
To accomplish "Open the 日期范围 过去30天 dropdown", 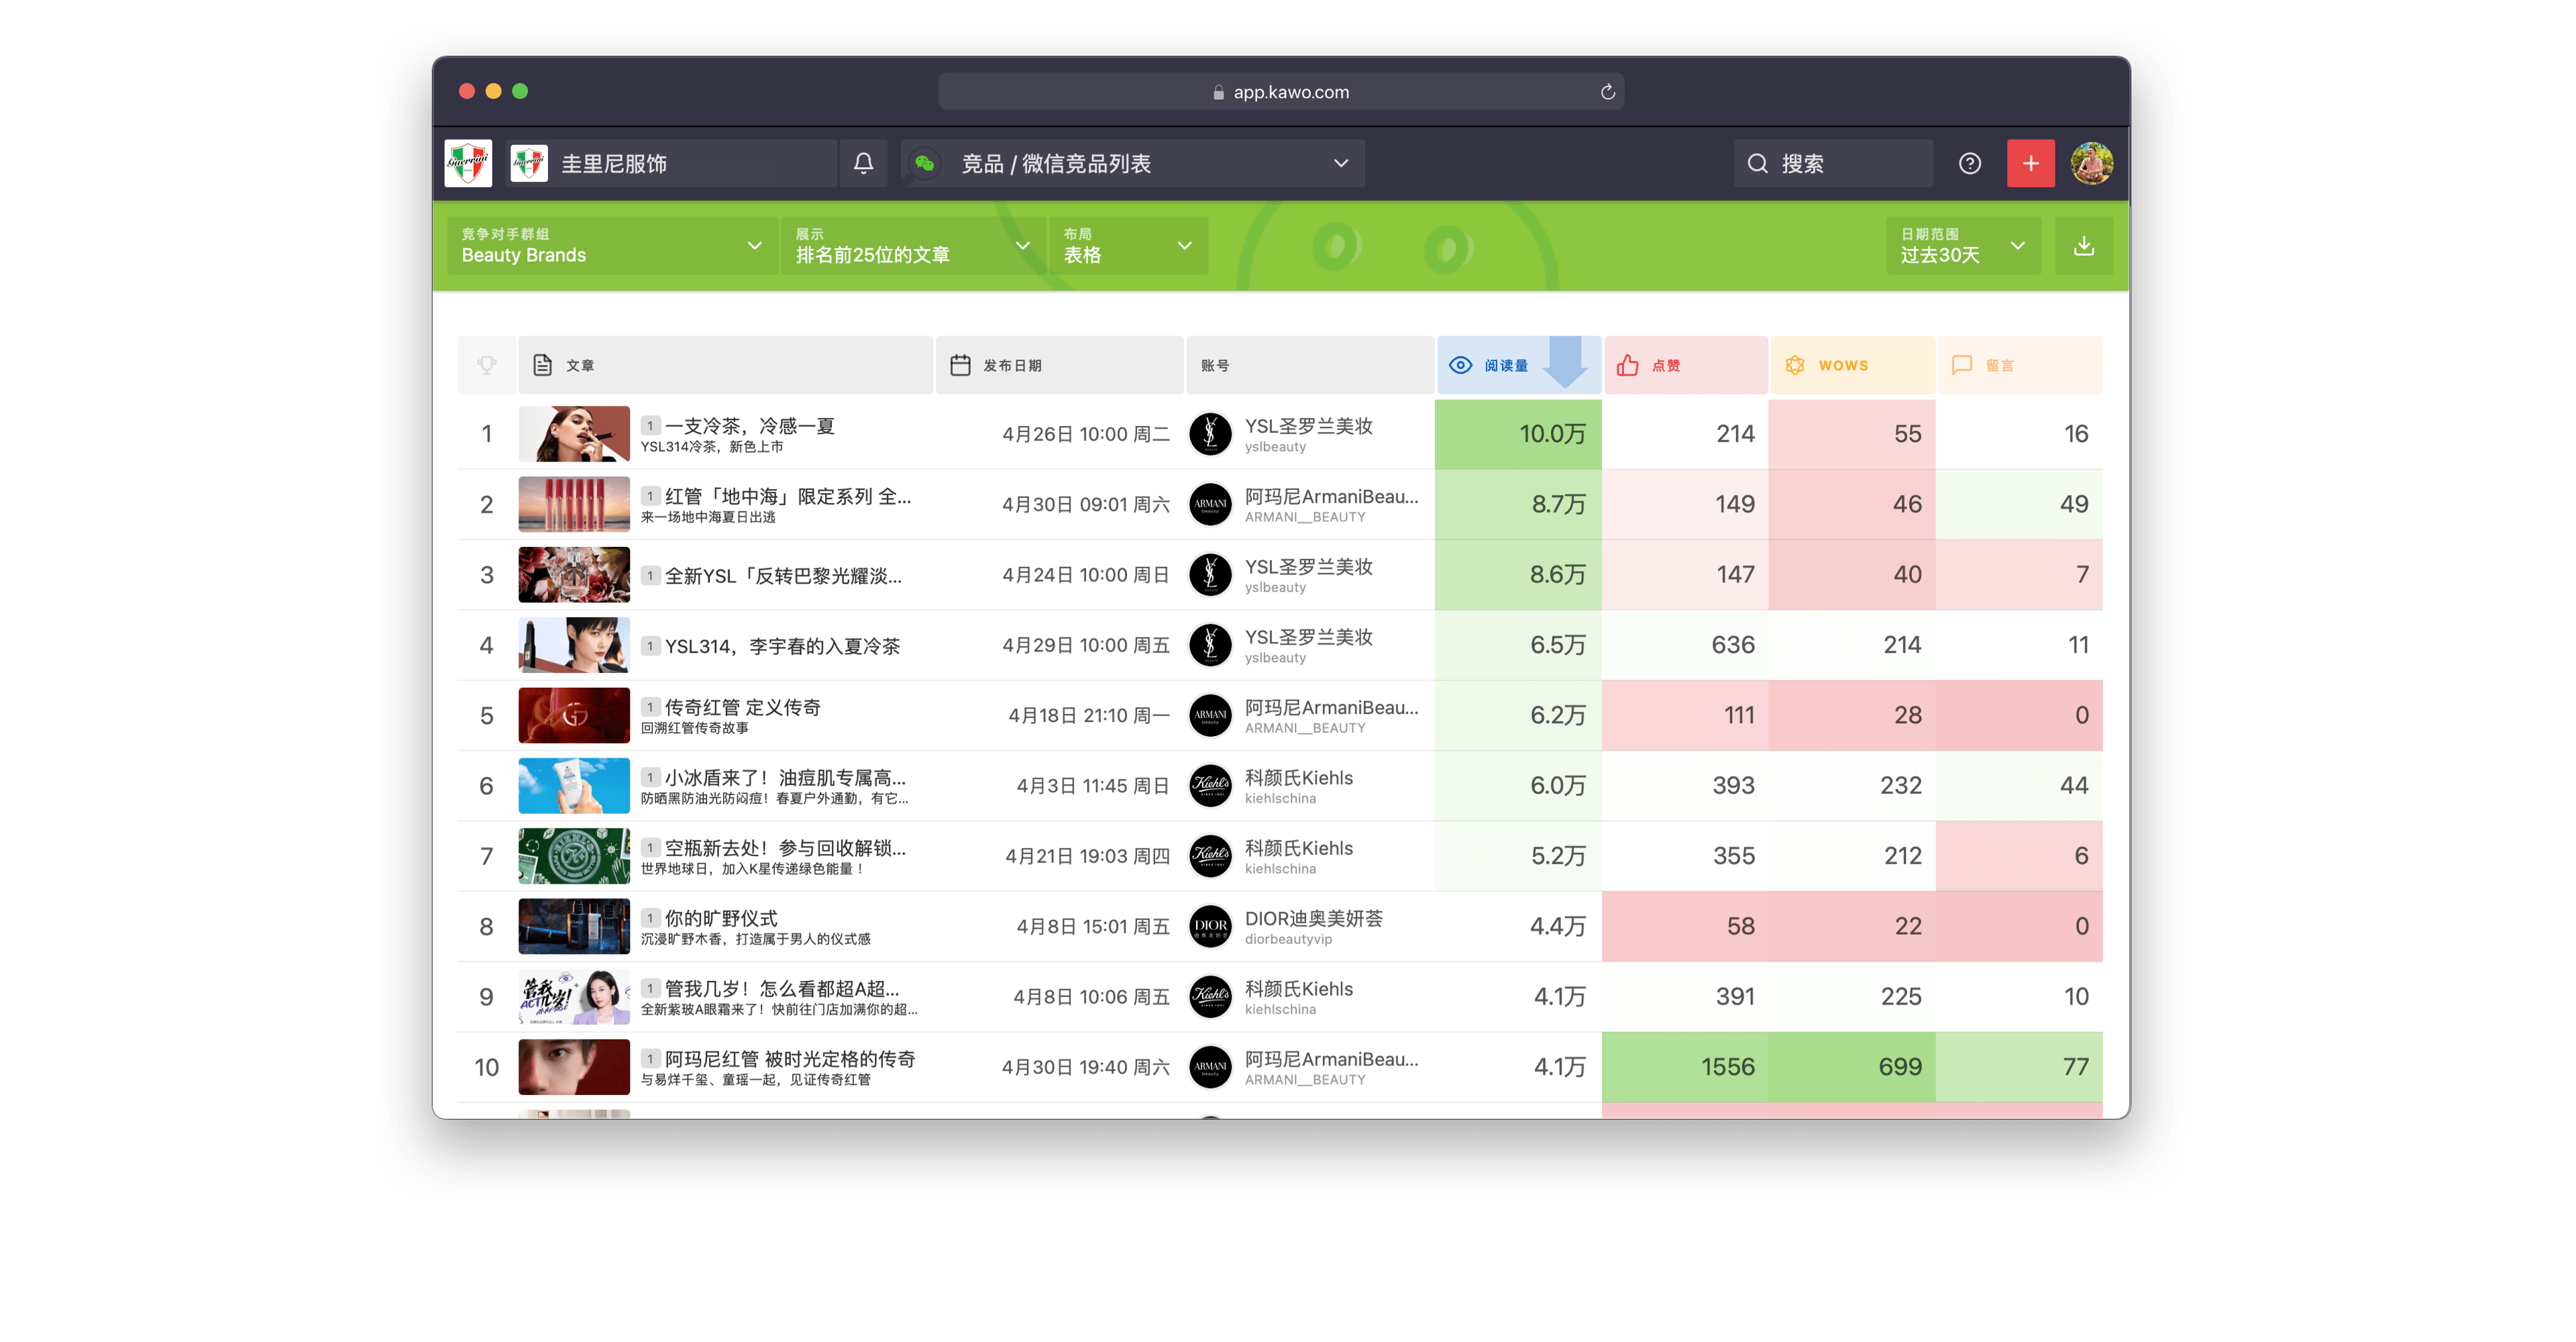I will coord(1963,246).
